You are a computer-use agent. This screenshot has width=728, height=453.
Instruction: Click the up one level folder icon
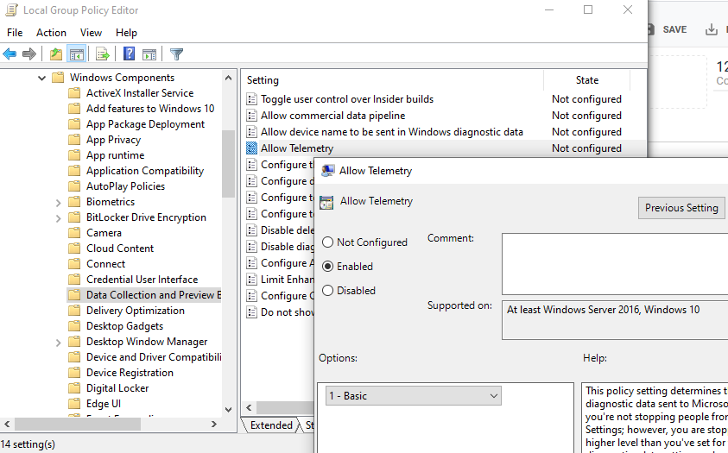[56, 53]
